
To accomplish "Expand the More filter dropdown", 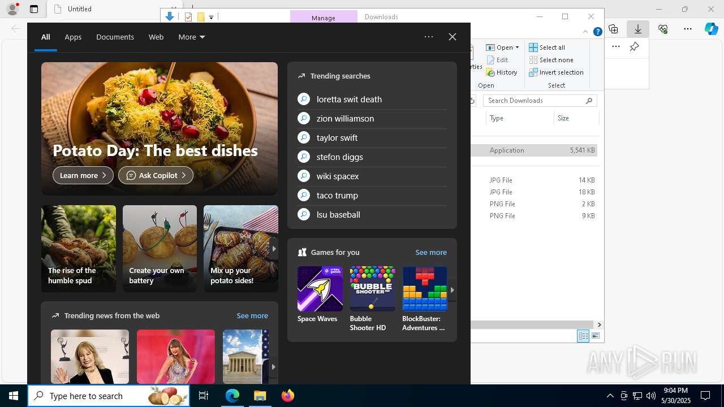I will point(192,37).
